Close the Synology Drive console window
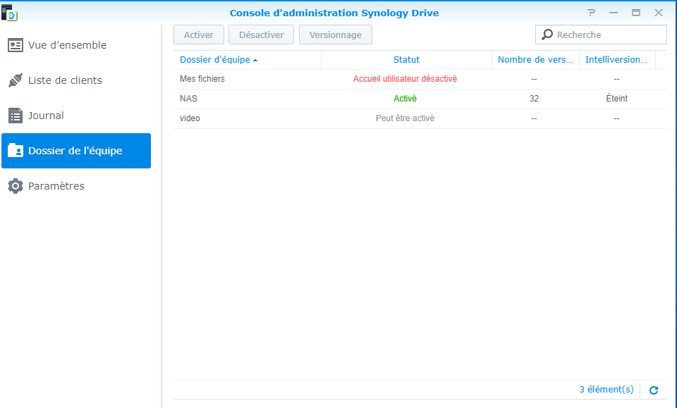The width and height of the screenshot is (677, 408). pos(659,13)
